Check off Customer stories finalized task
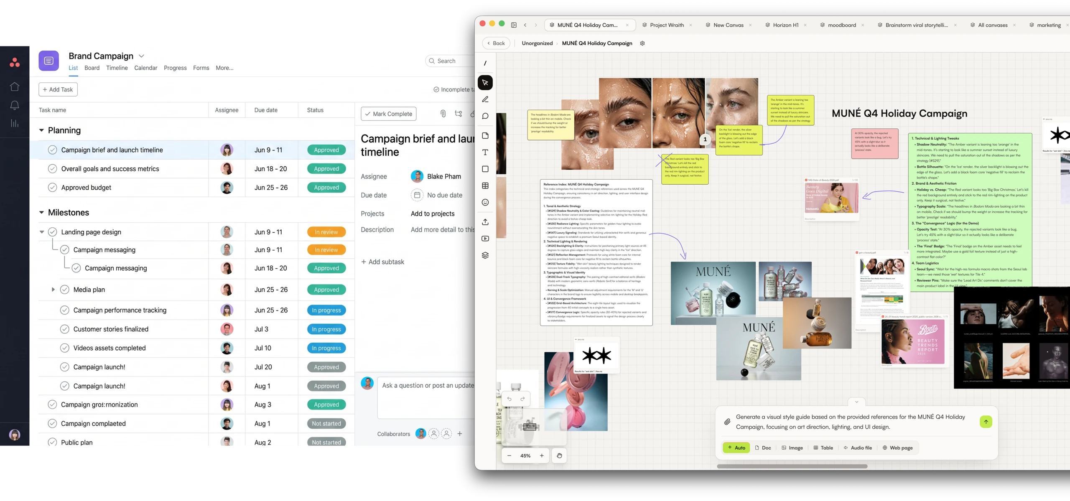1070x501 pixels. pyautogui.click(x=64, y=329)
